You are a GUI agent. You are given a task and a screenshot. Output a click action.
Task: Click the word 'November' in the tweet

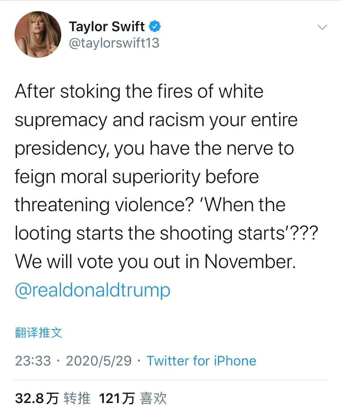(249, 262)
